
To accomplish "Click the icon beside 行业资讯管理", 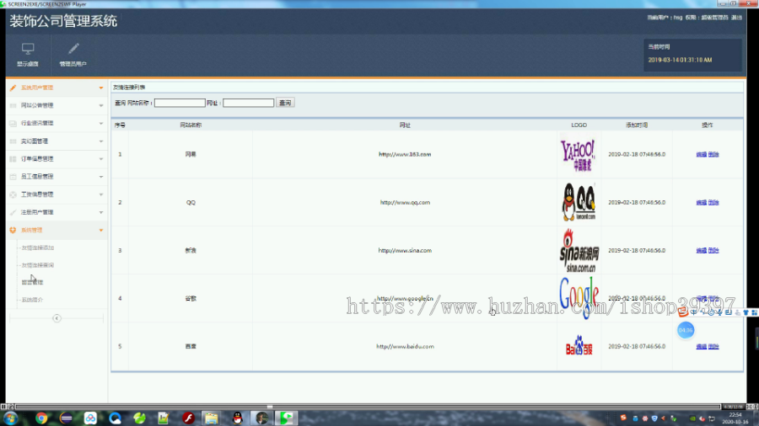I will 13,123.
